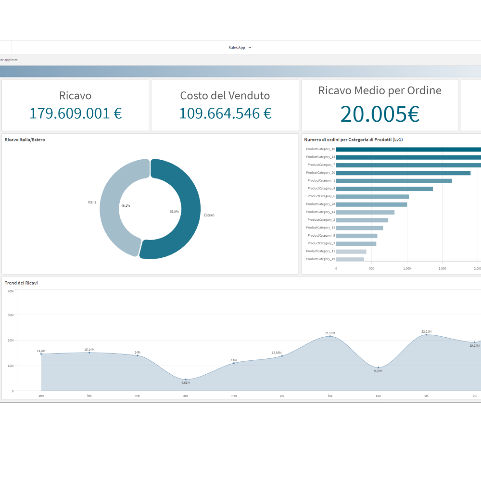Click the Ricavo KPI tile
The width and height of the screenshot is (481, 481).
tap(76, 105)
